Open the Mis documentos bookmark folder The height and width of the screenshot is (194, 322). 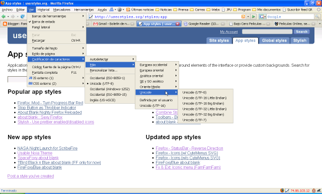pyautogui.click(x=266, y=10)
